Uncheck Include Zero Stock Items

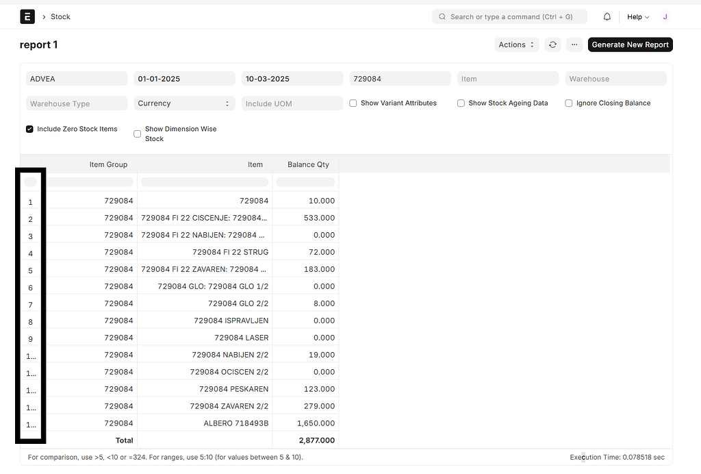tap(29, 128)
